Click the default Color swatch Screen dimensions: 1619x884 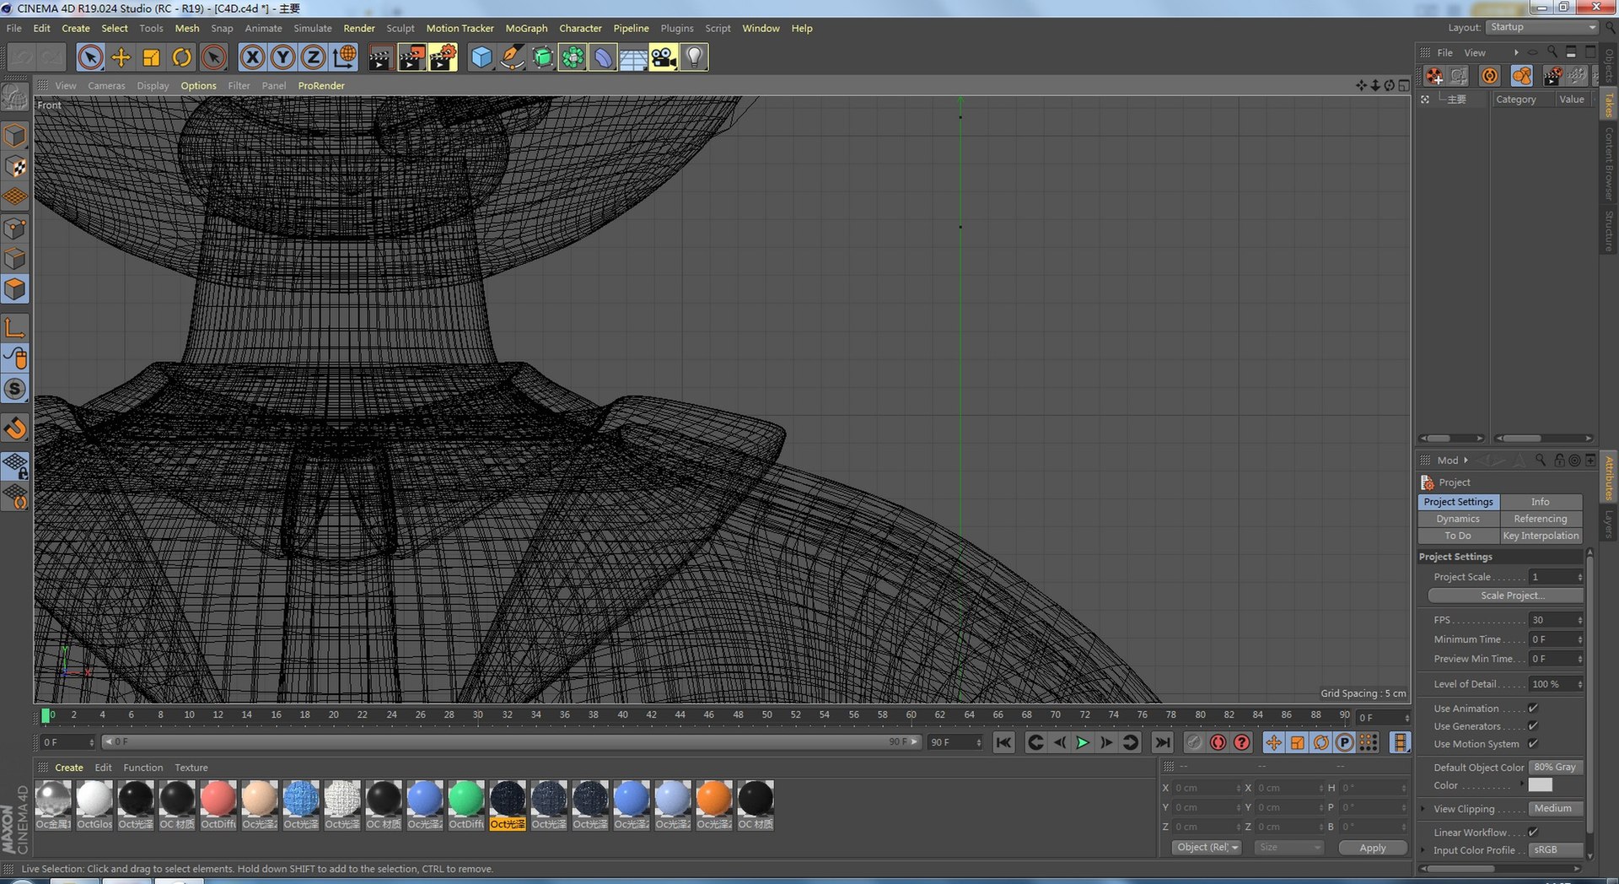(x=1541, y=785)
